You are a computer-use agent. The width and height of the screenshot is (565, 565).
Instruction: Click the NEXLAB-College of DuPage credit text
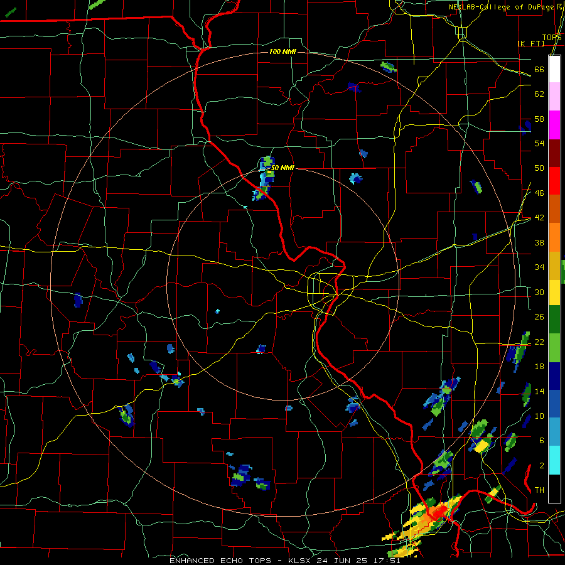(502, 7)
